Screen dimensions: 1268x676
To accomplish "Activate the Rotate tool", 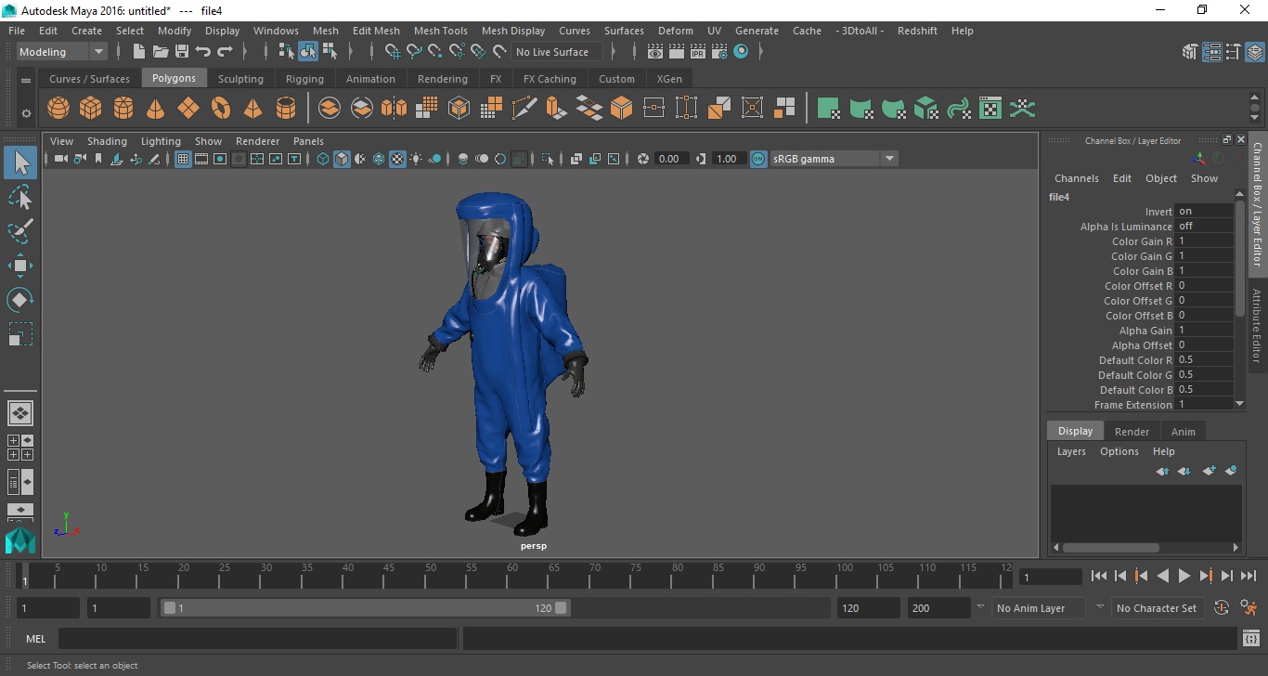I will tap(20, 300).
